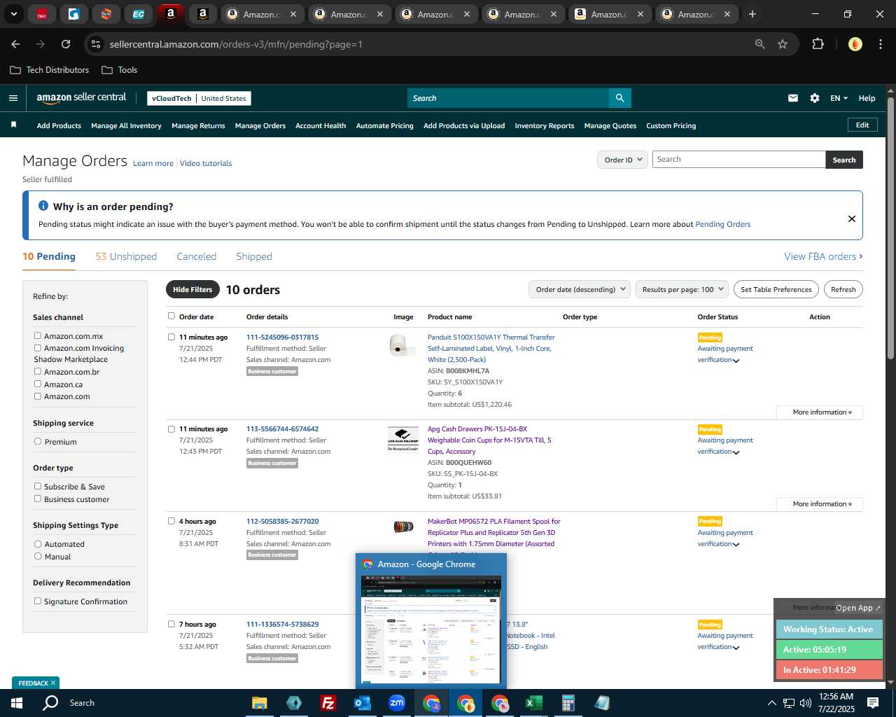
Task: Select the Manual shipping settings radio
Action: pos(38,556)
